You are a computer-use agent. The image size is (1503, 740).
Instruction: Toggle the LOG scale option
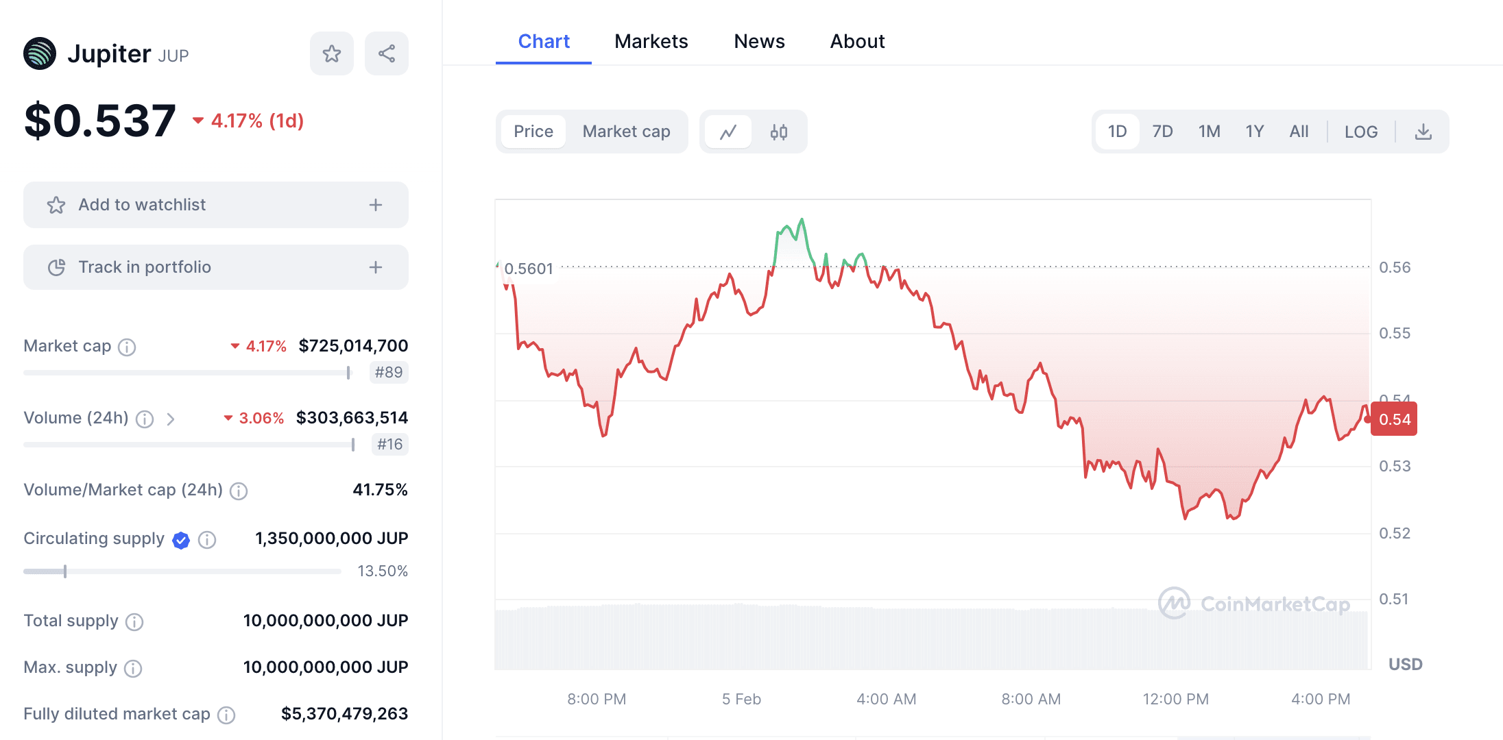1361,132
